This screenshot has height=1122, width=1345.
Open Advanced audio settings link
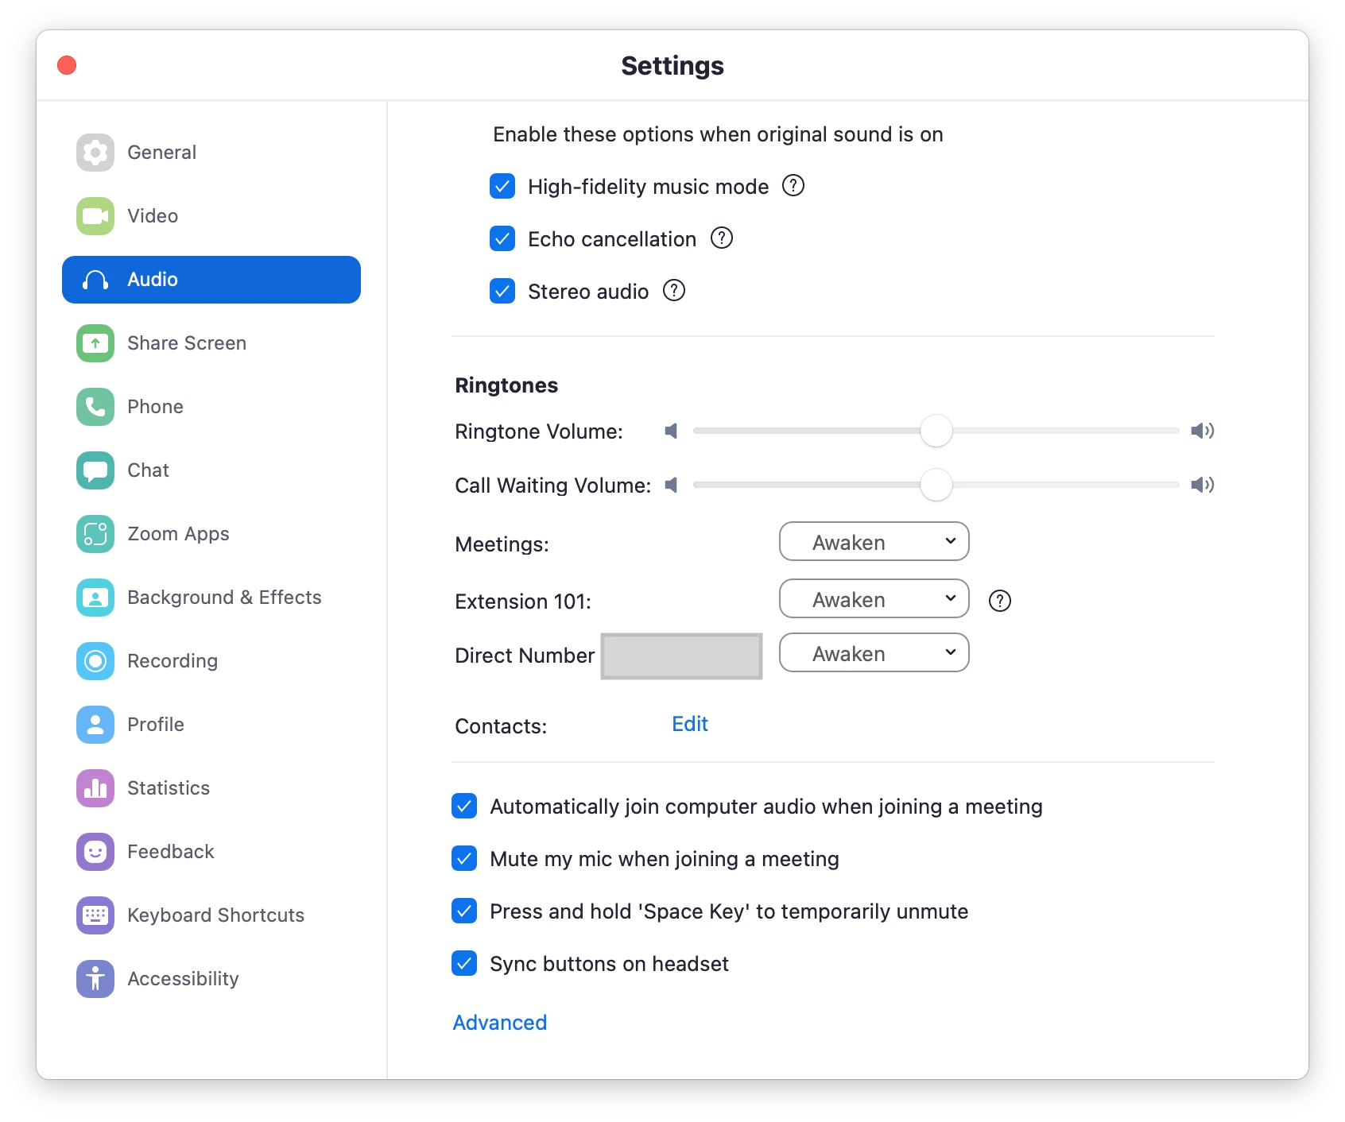coord(500,1023)
